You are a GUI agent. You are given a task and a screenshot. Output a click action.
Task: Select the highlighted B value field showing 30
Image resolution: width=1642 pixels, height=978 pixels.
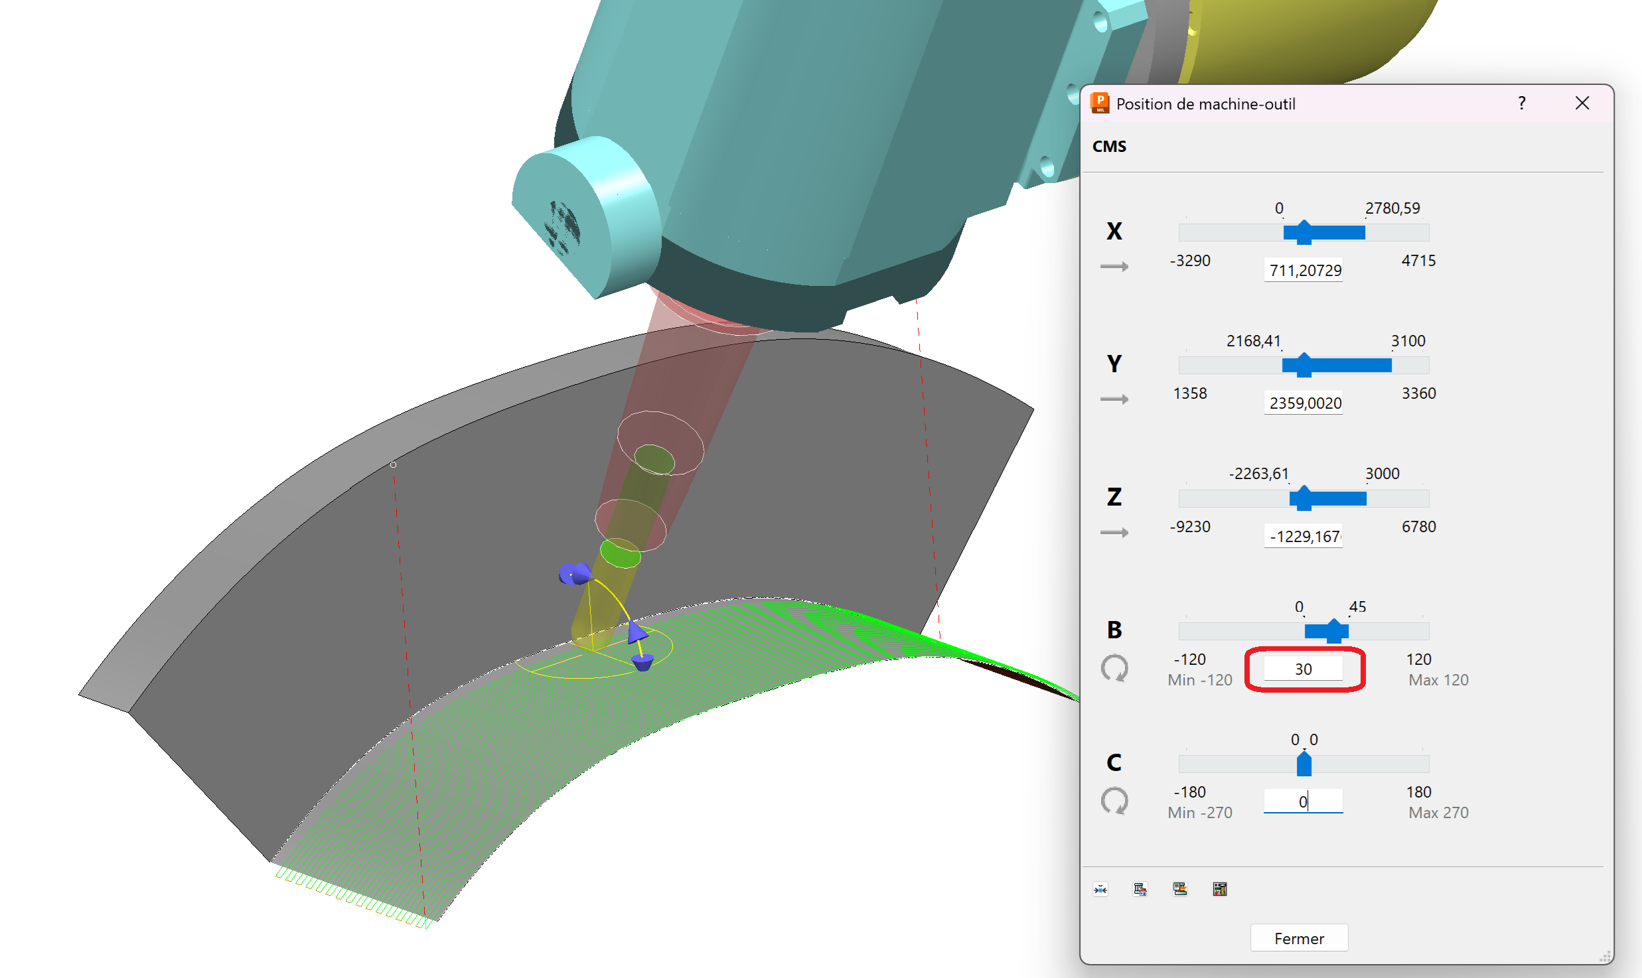tap(1303, 668)
